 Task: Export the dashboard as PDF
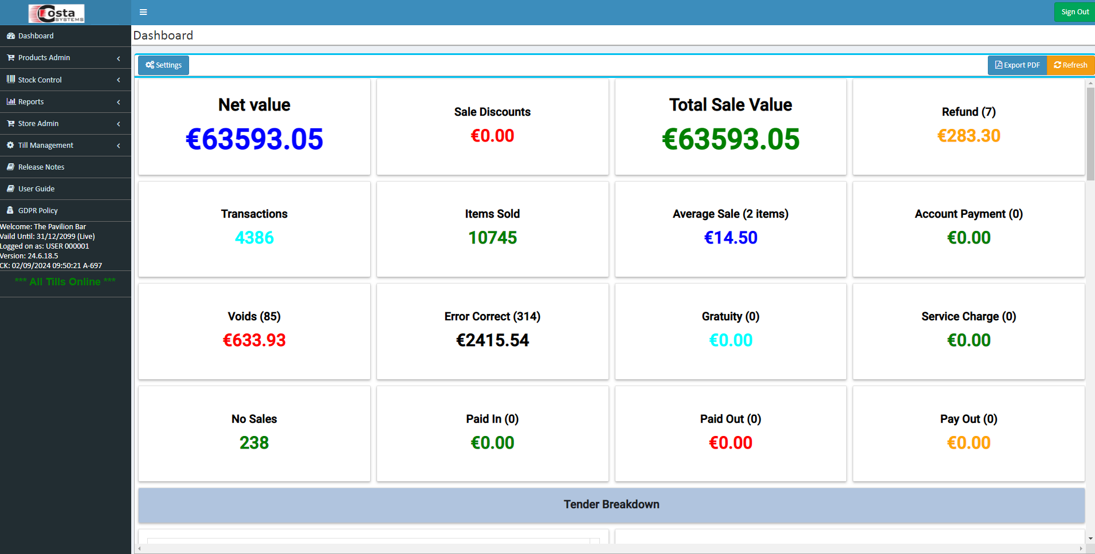coord(1017,65)
